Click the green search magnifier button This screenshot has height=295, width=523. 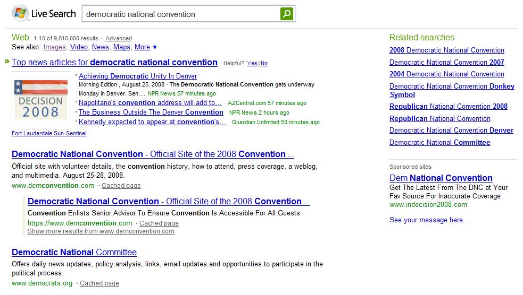(x=287, y=14)
